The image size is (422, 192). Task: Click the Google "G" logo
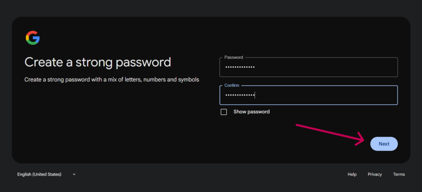coord(33,38)
